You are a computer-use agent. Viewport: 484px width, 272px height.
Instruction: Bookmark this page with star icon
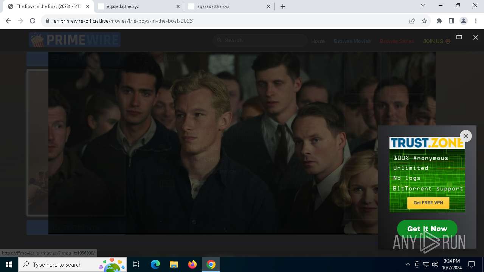tap(424, 21)
